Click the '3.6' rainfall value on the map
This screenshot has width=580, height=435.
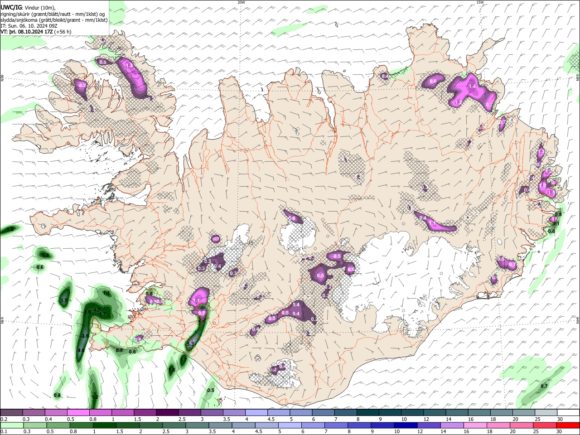click(x=85, y=336)
